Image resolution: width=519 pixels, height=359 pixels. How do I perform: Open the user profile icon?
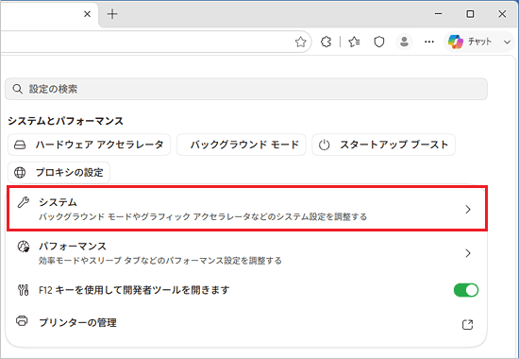point(404,42)
